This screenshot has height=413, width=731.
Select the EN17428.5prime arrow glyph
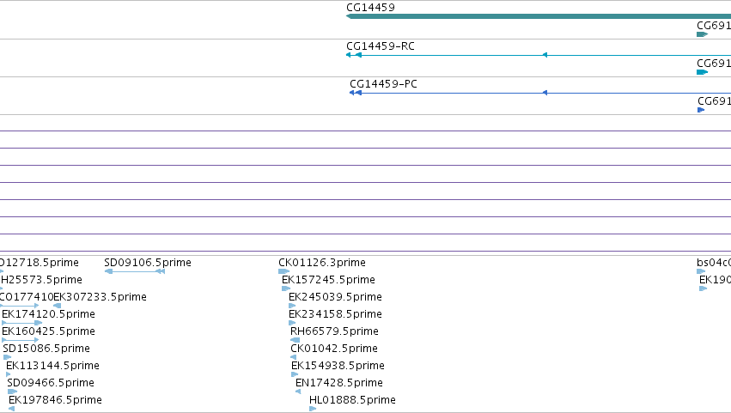point(298,392)
